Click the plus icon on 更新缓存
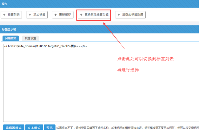 click(x=55, y=15)
